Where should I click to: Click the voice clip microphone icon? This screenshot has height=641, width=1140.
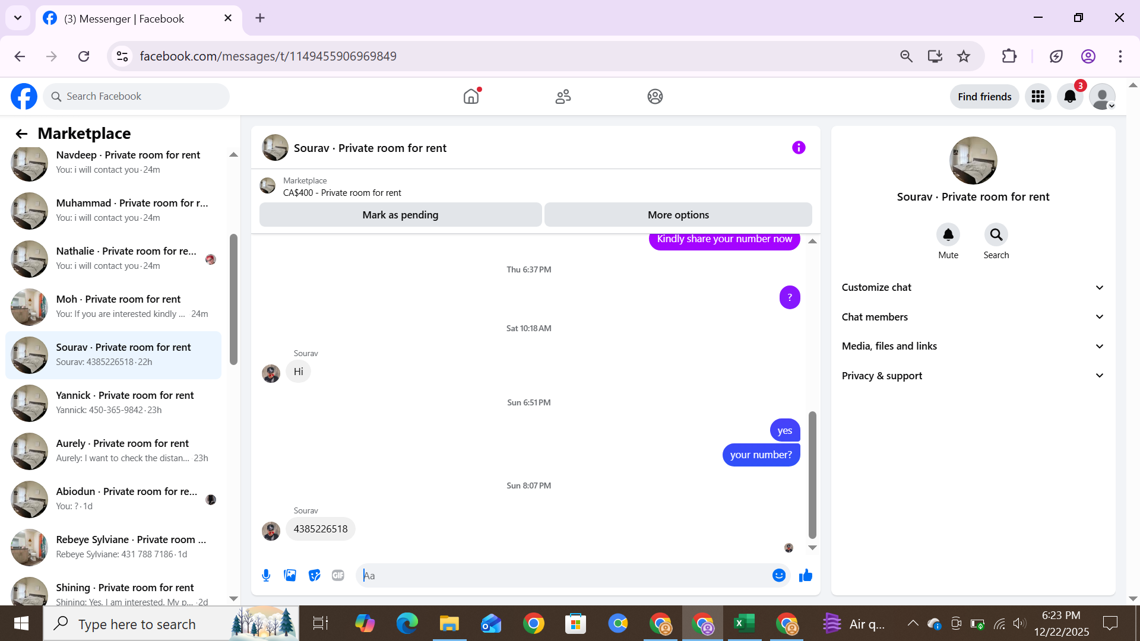tap(266, 575)
